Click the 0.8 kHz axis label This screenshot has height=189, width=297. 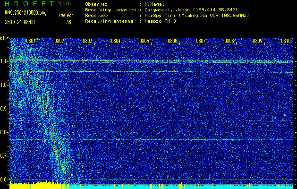(4, 132)
